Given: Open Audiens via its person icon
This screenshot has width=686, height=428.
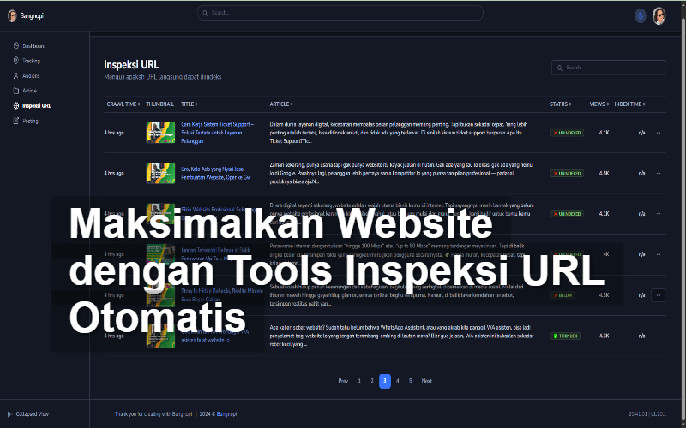Looking at the screenshot, I should (16, 75).
